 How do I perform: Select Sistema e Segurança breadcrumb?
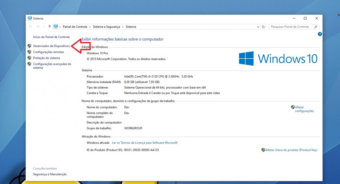[106, 27]
